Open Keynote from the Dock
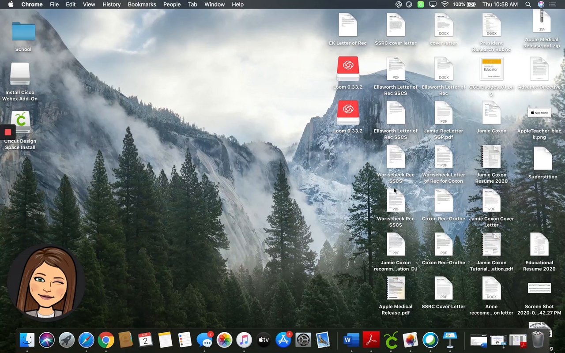The width and height of the screenshot is (565, 353). point(450,340)
